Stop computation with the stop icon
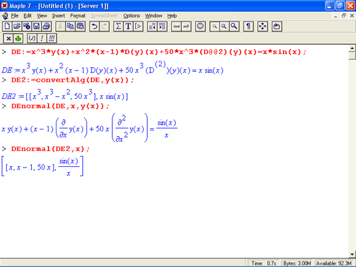Viewport: 356px width, 267px height. tap(200, 26)
